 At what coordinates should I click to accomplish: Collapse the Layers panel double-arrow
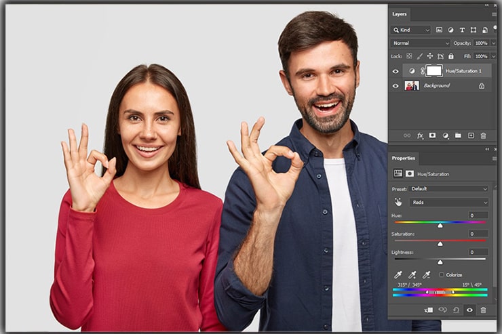click(487, 5)
